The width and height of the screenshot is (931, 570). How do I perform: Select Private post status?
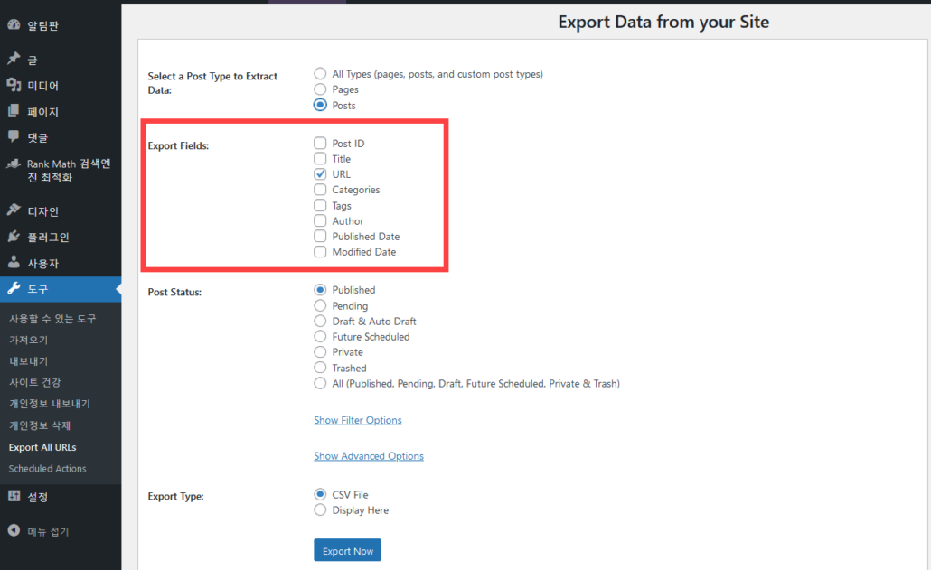pyautogui.click(x=320, y=351)
